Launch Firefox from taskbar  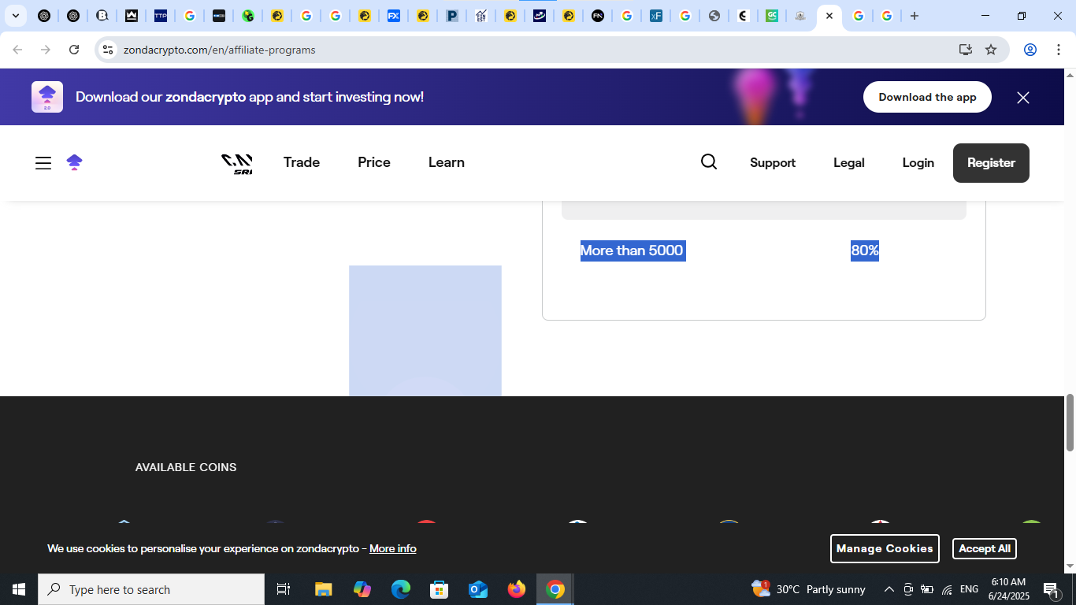point(517,589)
